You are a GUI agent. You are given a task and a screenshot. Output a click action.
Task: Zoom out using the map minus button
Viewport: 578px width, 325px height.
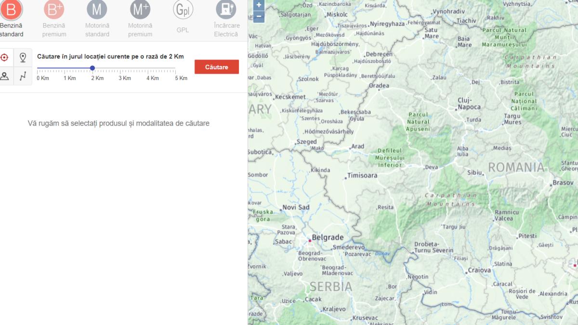pyautogui.click(x=258, y=16)
